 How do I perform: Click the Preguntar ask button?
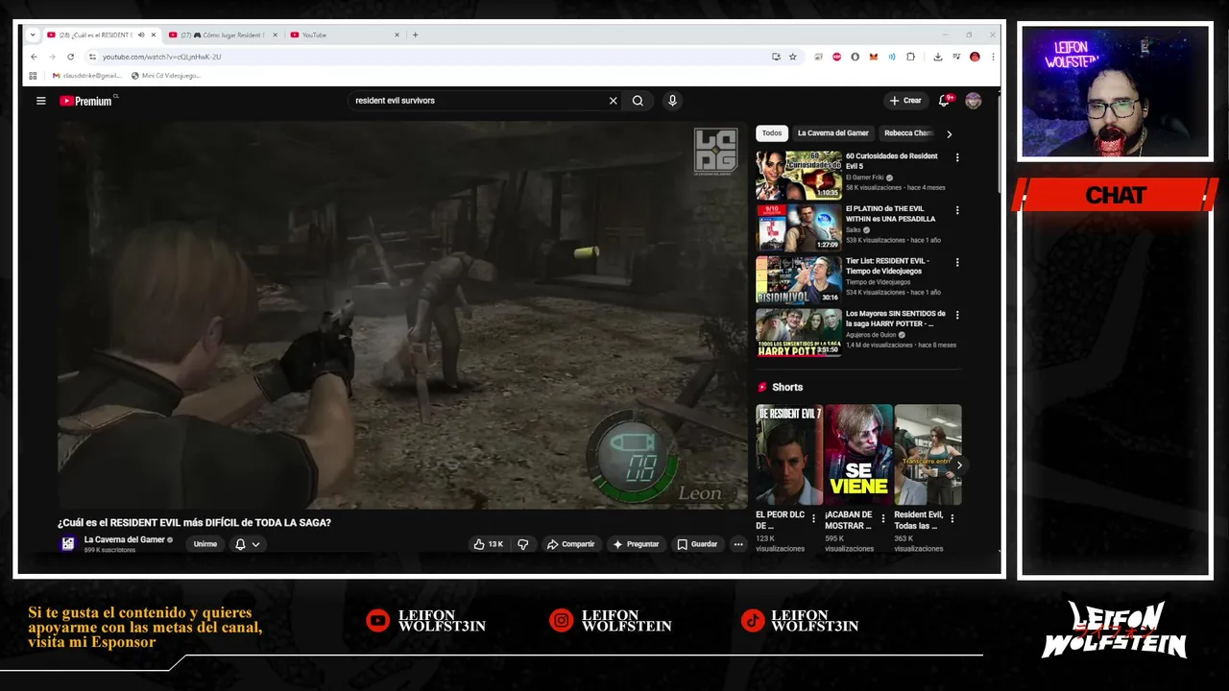(636, 544)
